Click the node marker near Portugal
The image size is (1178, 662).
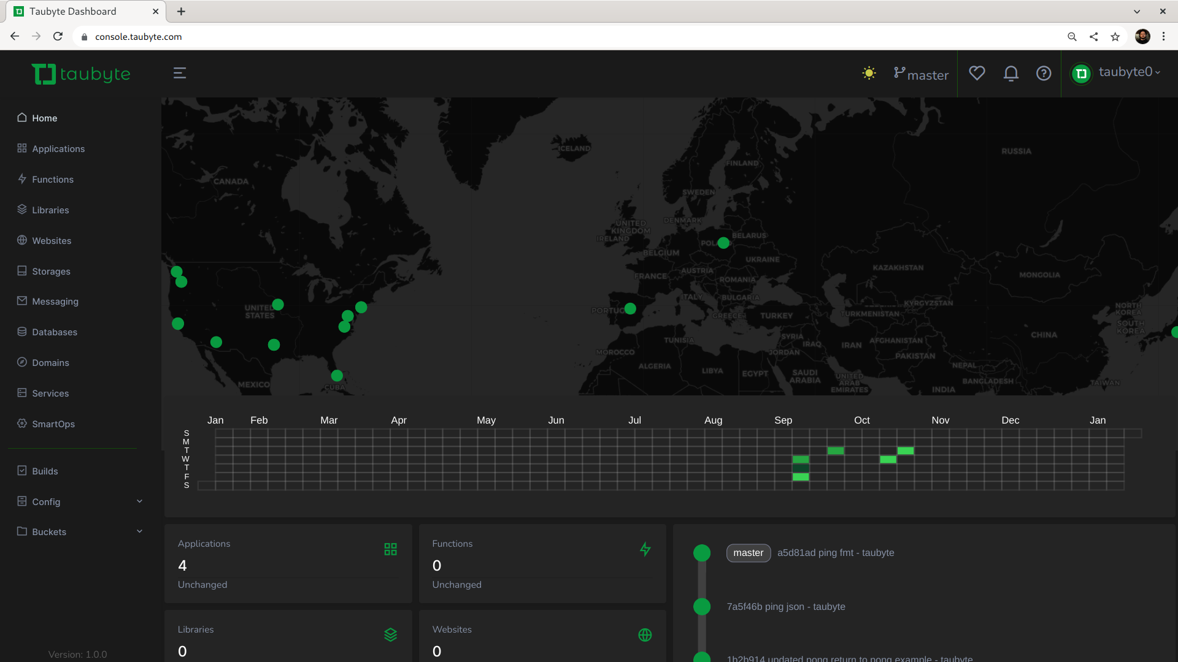point(630,308)
